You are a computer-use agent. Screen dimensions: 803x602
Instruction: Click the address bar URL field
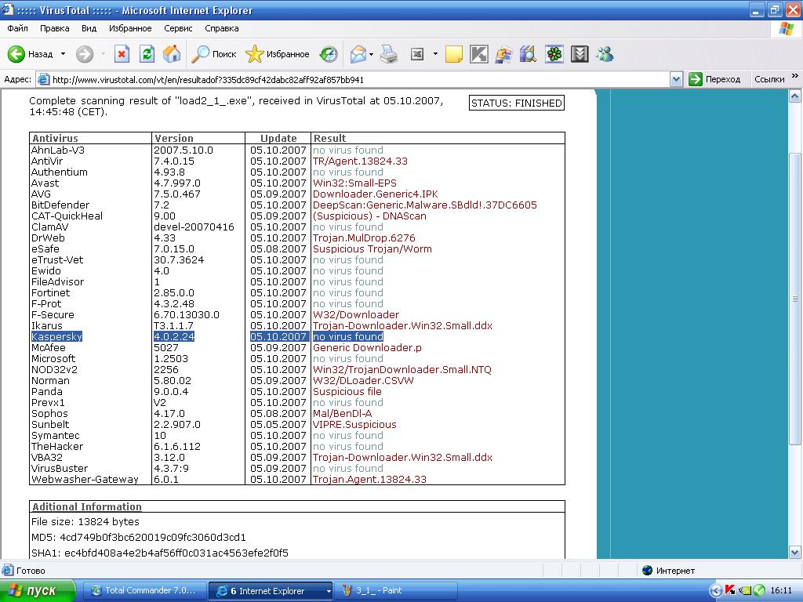click(x=353, y=79)
